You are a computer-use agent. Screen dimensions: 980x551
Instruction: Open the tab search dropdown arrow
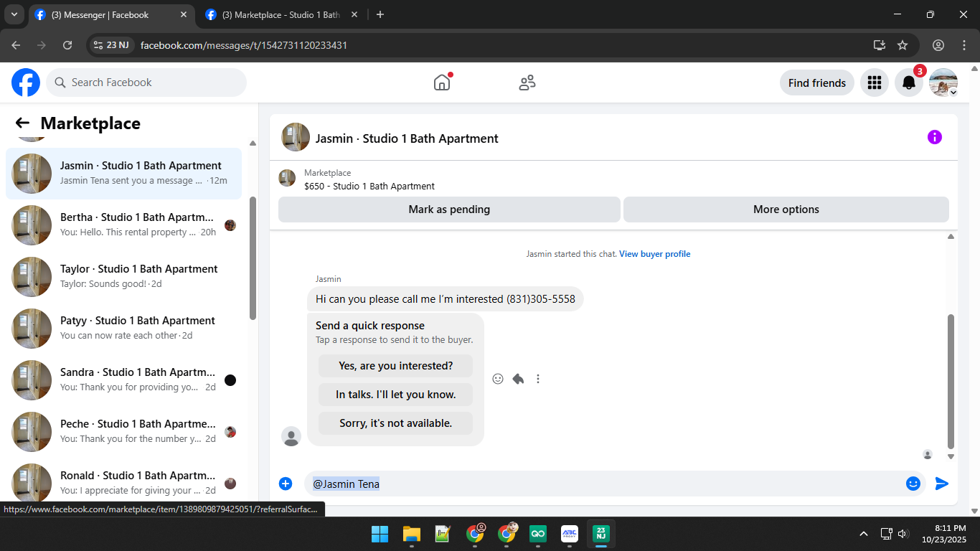tap(14, 14)
